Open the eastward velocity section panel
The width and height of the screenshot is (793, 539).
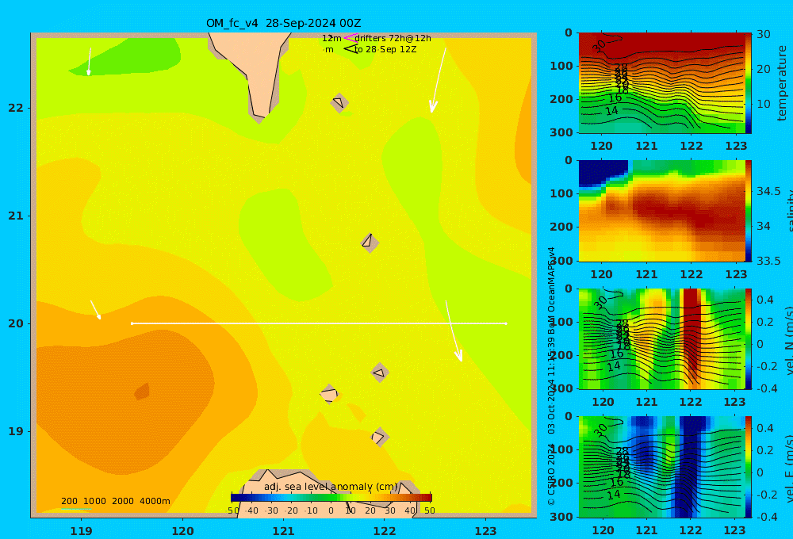click(x=661, y=467)
